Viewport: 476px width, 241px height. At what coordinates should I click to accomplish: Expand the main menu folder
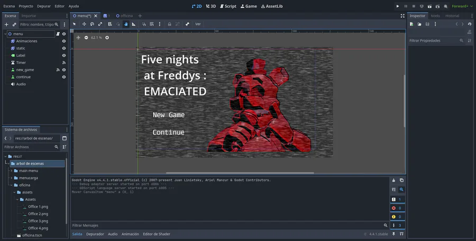12,171
